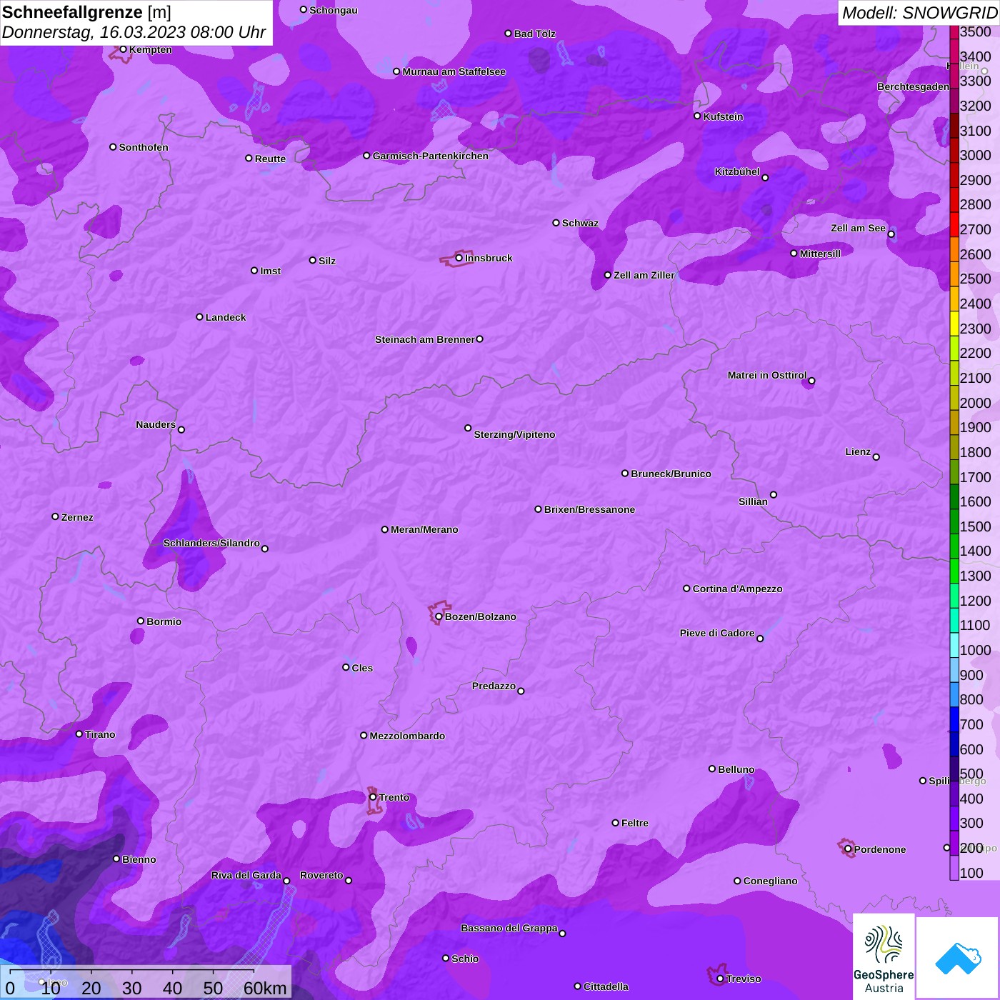Click the Kempten city marker

click(123, 49)
